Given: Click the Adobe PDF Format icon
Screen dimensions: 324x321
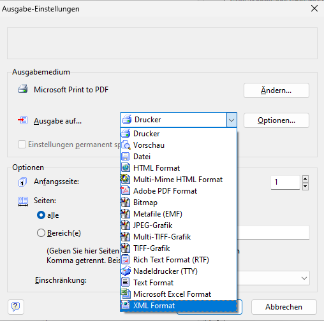Looking at the screenshot, I should (x=126, y=191).
